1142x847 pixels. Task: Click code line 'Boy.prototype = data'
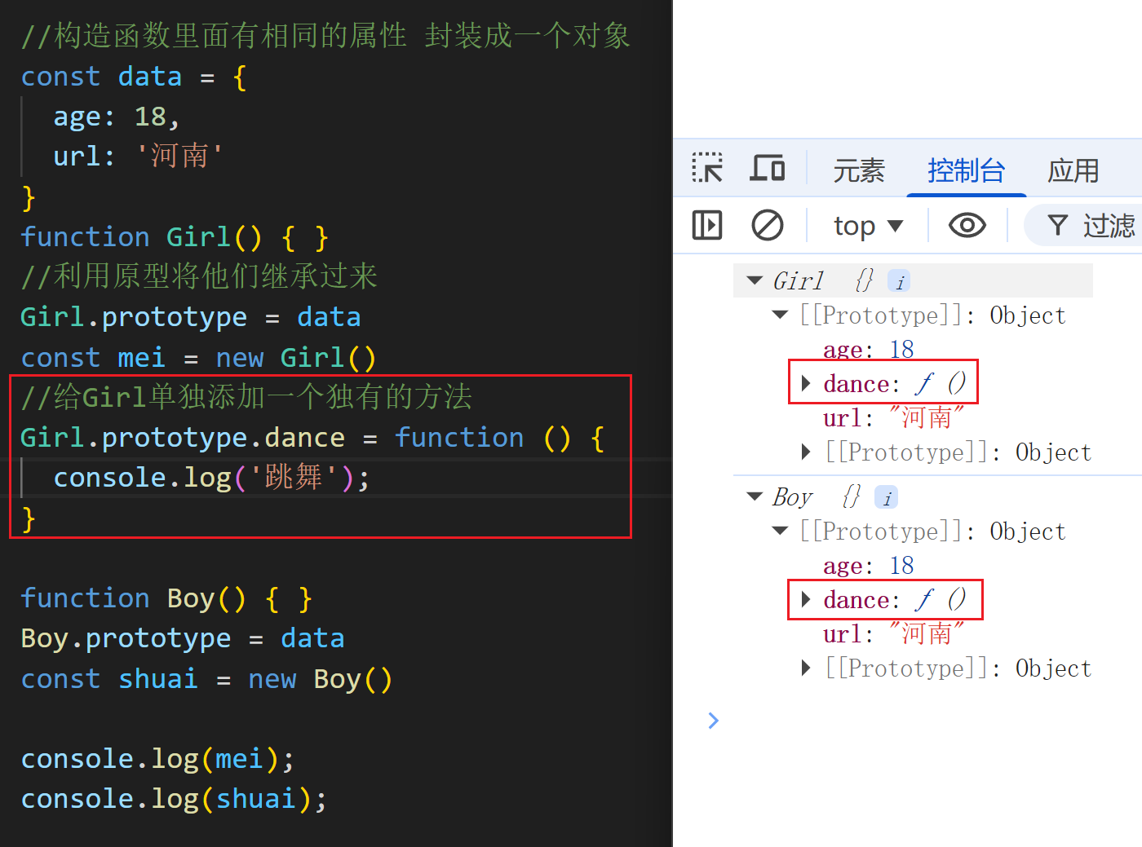182,638
